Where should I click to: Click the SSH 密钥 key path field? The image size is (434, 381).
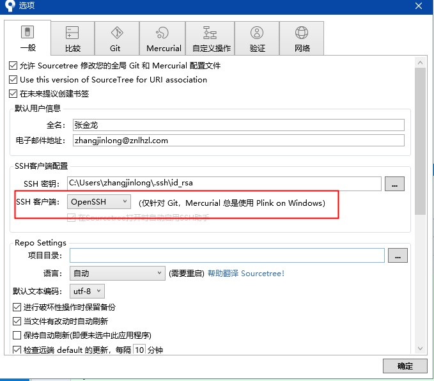pyautogui.click(x=224, y=183)
